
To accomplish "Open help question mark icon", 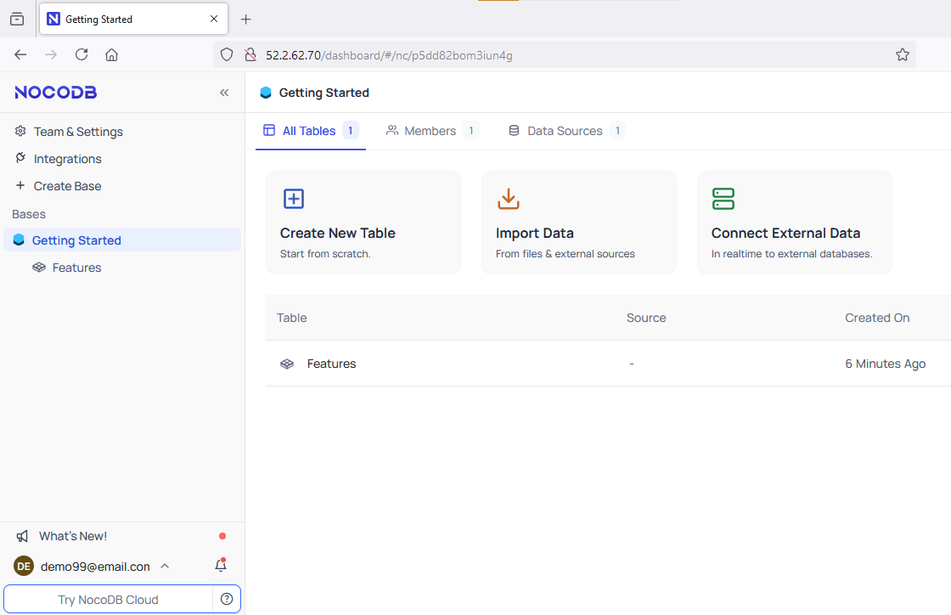I will (x=227, y=599).
